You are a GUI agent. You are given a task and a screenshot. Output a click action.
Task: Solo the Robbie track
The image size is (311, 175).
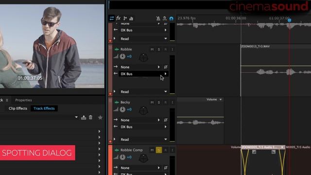coord(159,49)
